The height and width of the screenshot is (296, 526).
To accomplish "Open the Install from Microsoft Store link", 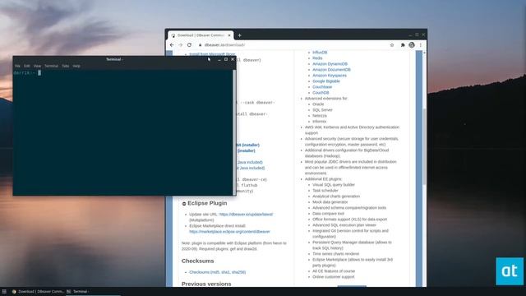I will pyautogui.click(x=212, y=54).
